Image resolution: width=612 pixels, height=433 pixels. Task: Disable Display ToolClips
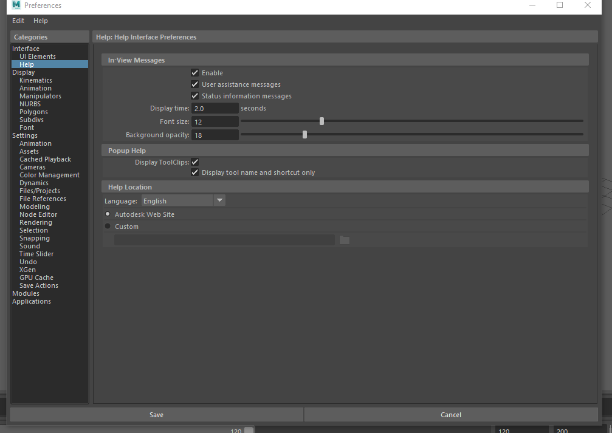tap(194, 162)
